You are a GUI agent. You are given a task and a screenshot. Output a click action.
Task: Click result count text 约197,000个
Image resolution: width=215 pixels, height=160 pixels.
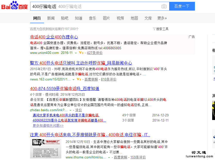pos(70,29)
